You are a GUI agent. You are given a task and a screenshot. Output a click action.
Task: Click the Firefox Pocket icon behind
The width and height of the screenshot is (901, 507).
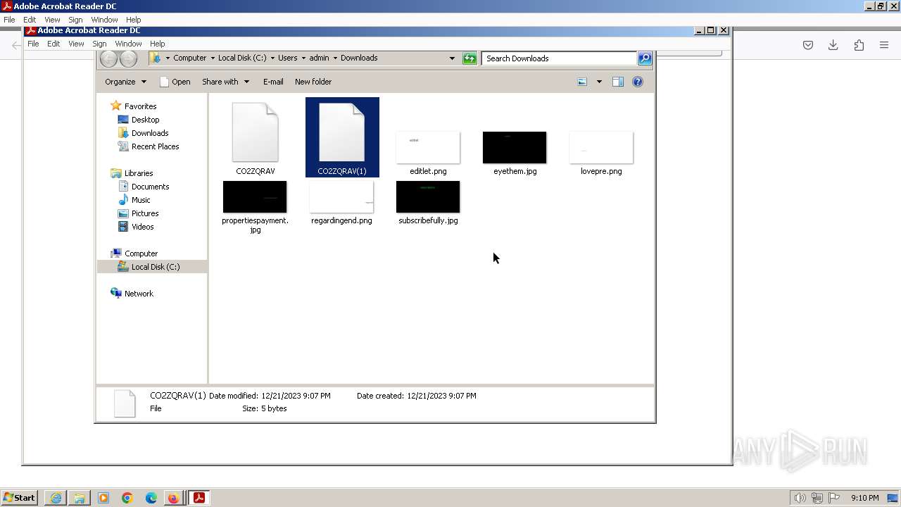[808, 45]
